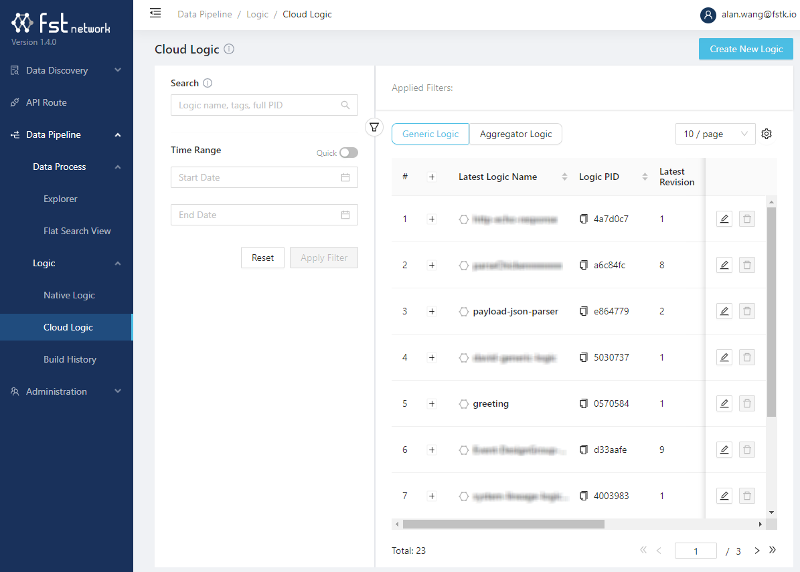Open table settings gear icon
800x572 pixels.
(767, 134)
